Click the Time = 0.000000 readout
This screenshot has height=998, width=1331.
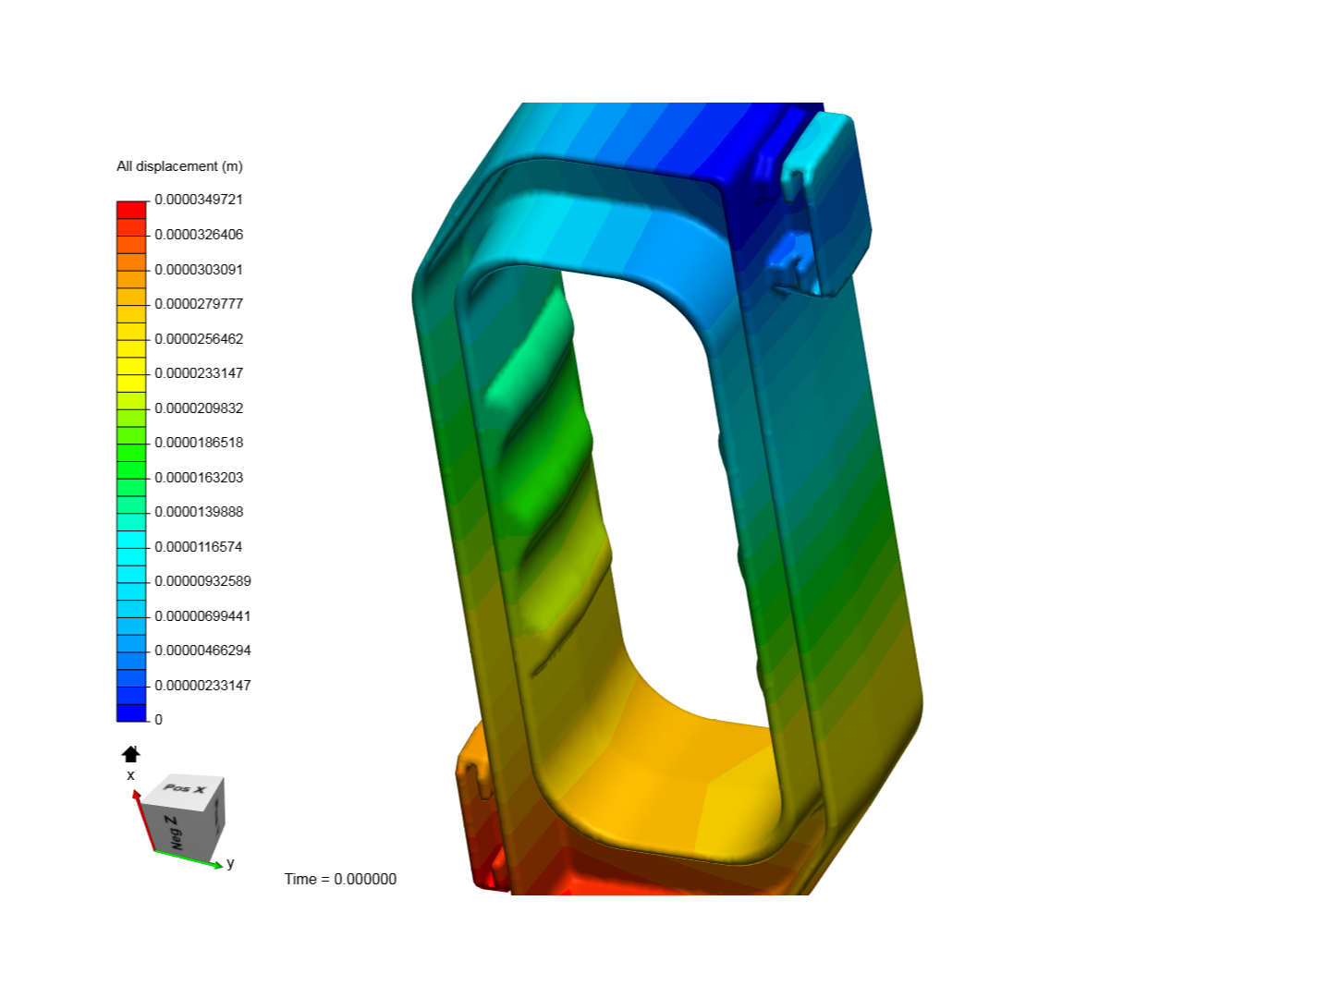[x=340, y=879]
